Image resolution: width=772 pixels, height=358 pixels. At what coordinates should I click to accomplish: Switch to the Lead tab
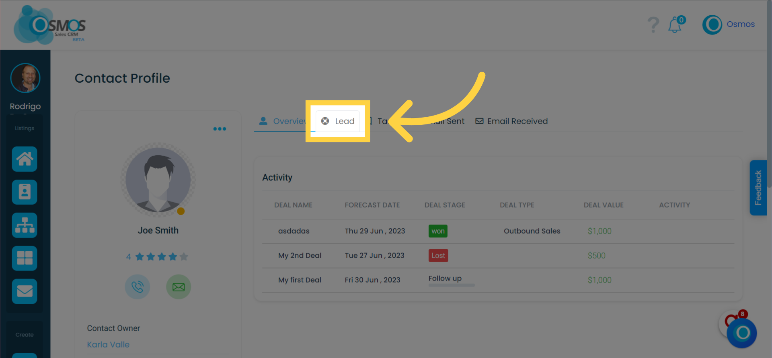(338, 121)
